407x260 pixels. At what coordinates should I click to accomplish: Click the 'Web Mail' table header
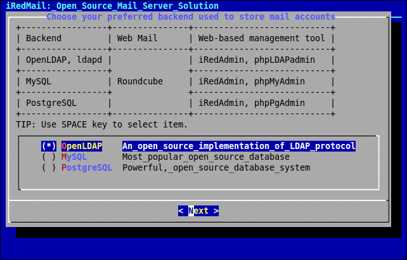137,38
